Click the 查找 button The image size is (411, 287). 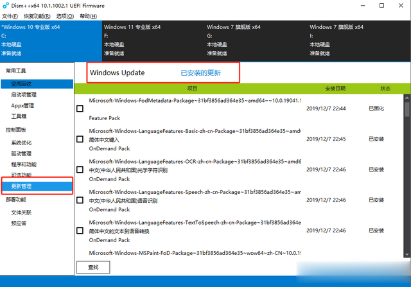93,267
